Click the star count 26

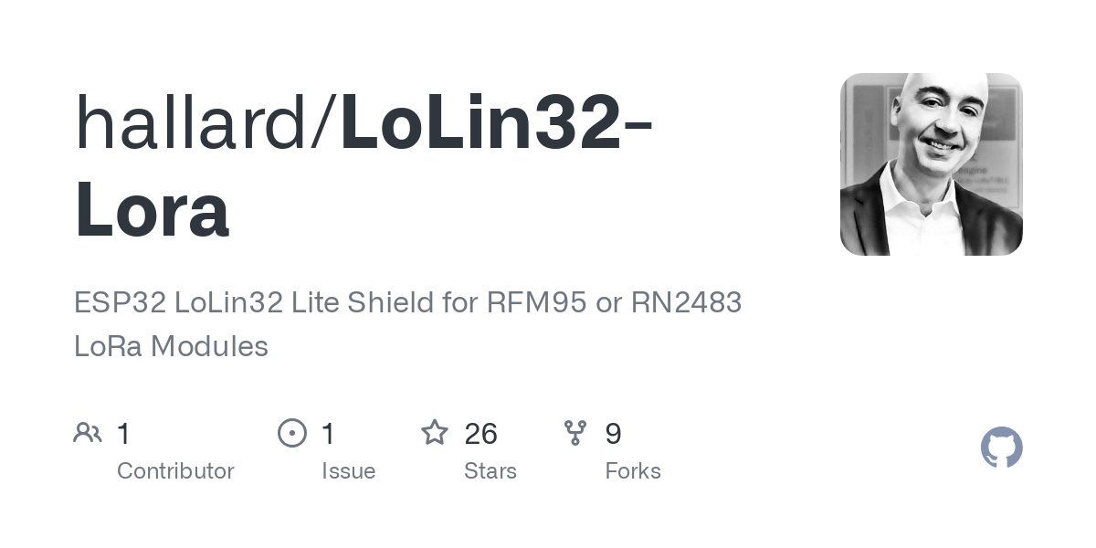(x=480, y=434)
